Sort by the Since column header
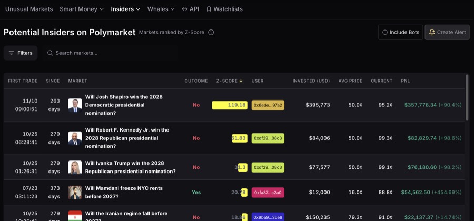Image resolution: width=474 pixels, height=221 pixels. (x=53, y=81)
